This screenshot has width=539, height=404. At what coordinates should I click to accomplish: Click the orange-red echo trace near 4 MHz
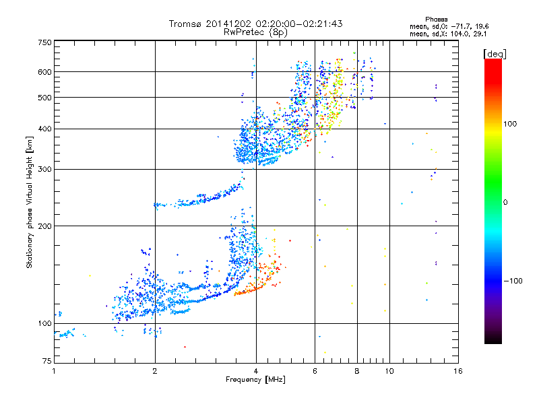pos(256,280)
